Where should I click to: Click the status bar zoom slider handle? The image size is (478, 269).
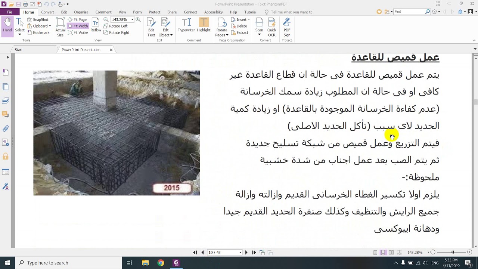[x=453, y=253]
